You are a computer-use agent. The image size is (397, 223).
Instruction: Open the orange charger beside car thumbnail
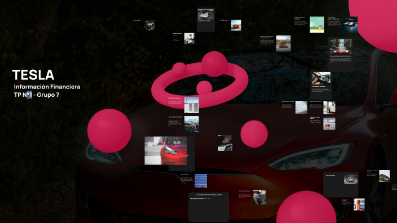click(359, 204)
